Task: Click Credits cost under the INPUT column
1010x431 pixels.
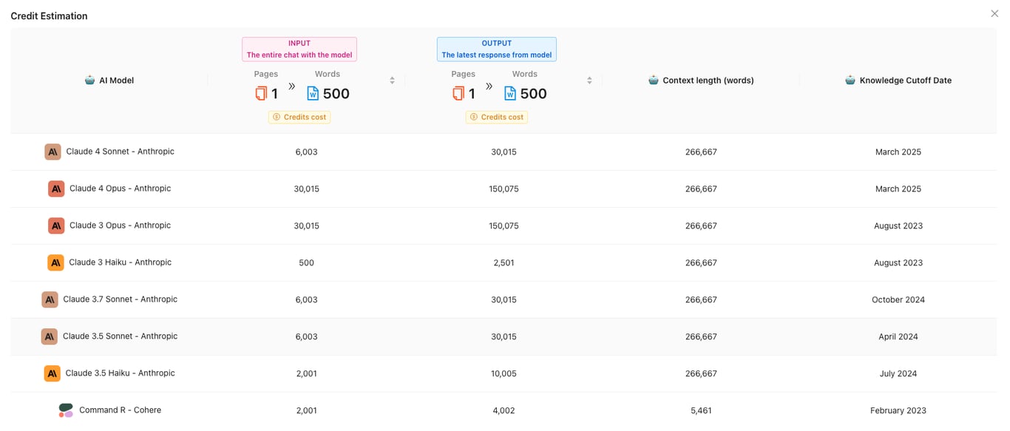Action: point(299,117)
